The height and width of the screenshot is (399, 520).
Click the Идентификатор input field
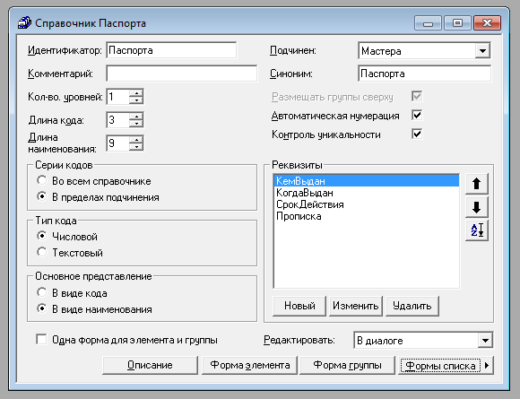click(171, 50)
